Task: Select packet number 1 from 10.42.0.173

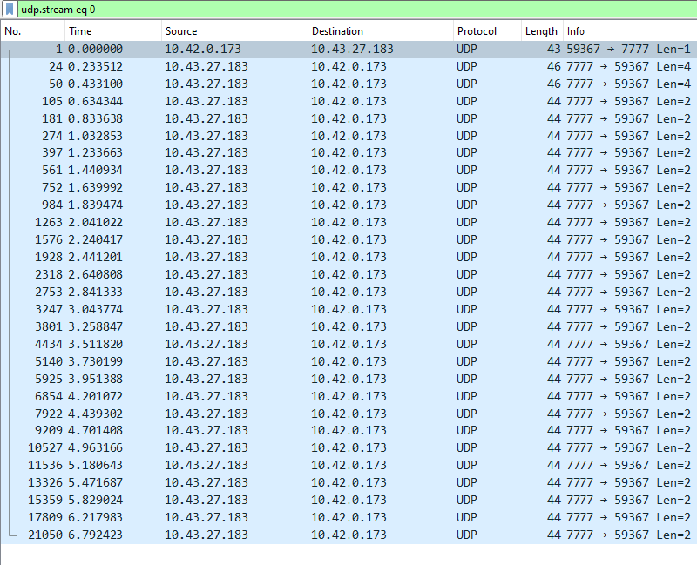Action: (x=261, y=49)
